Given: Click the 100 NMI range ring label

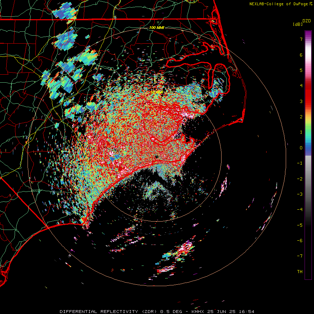Looking at the screenshot, I should point(157,28).
